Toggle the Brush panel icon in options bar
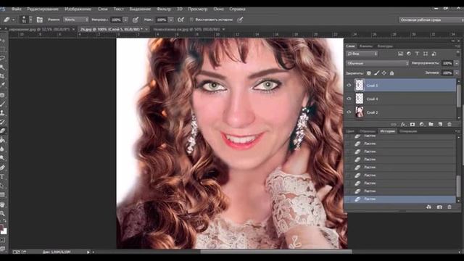This screenshot has width=464, height=261. 39,20
